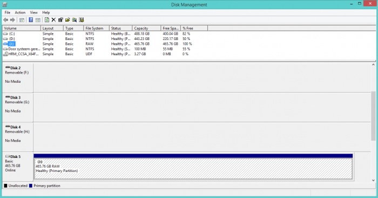Click the scroll down arrow of disk pane
378x198 pixels.
click(x=373, y=180)
